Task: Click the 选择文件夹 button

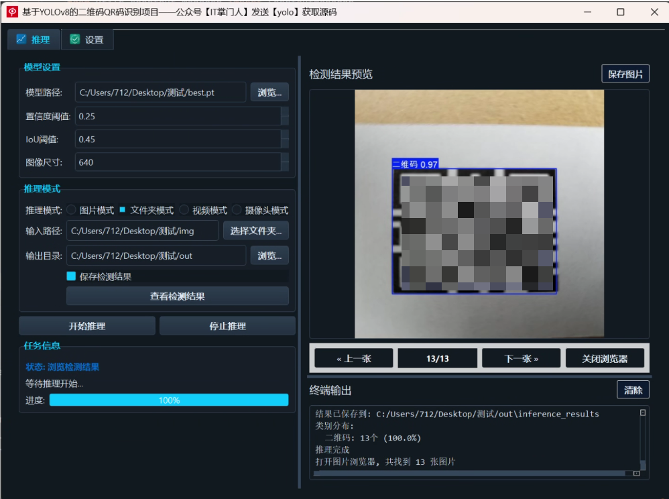Action: (257, 231)
